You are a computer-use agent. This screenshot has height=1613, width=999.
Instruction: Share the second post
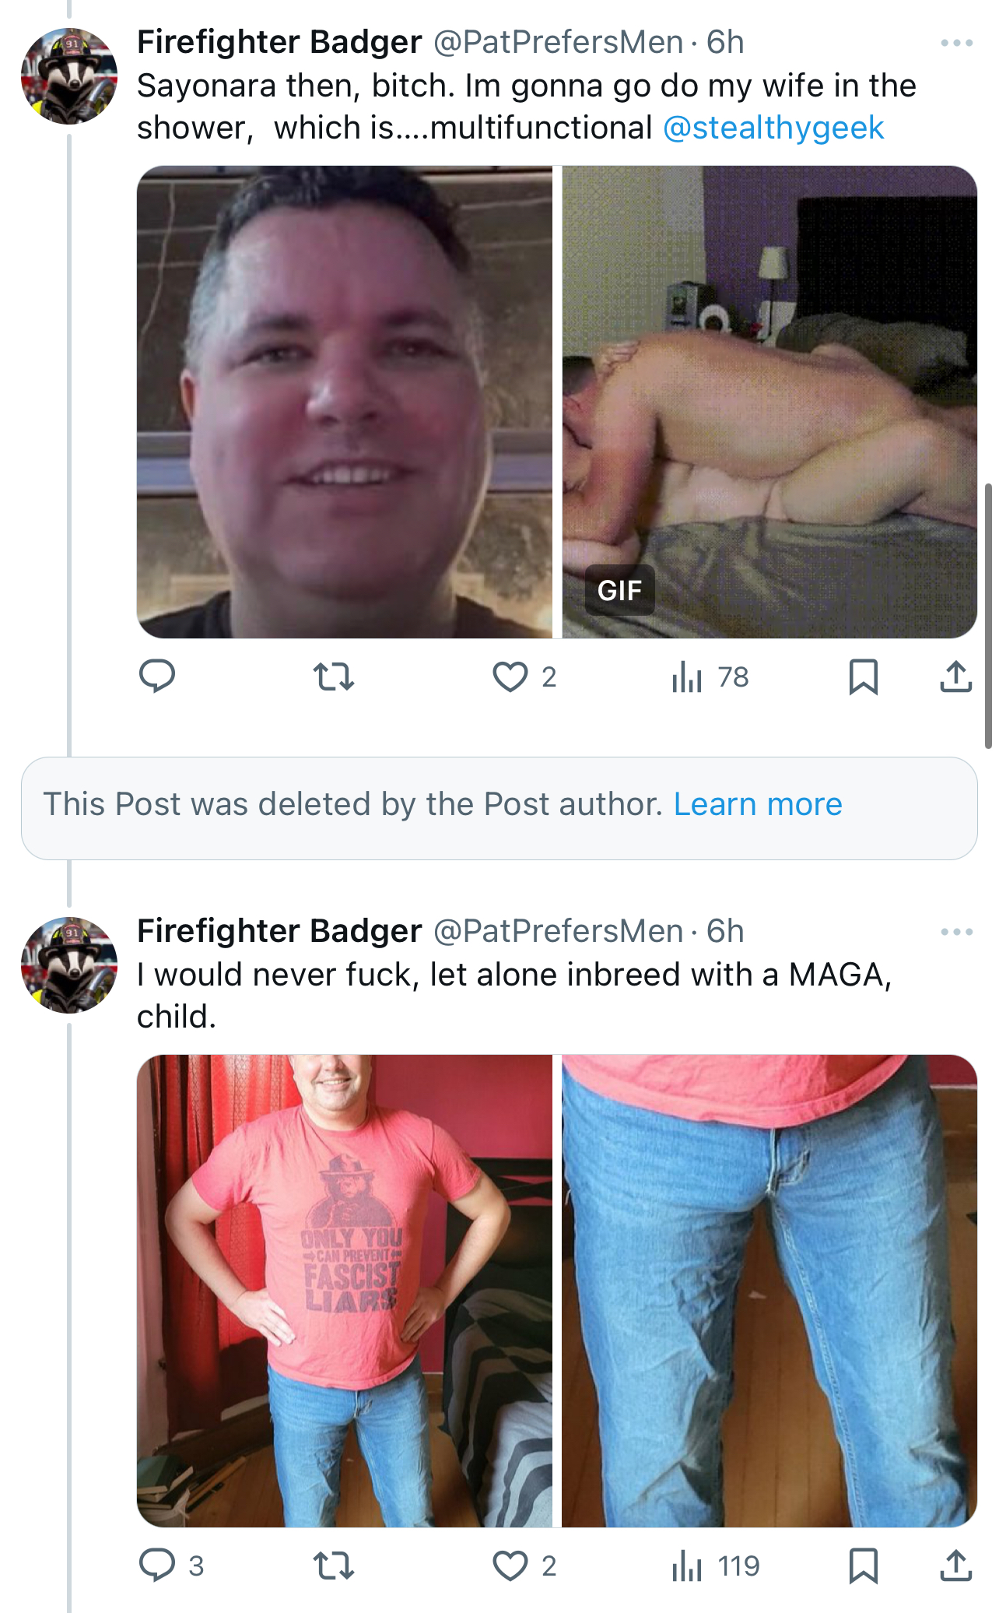point(956,1566)
